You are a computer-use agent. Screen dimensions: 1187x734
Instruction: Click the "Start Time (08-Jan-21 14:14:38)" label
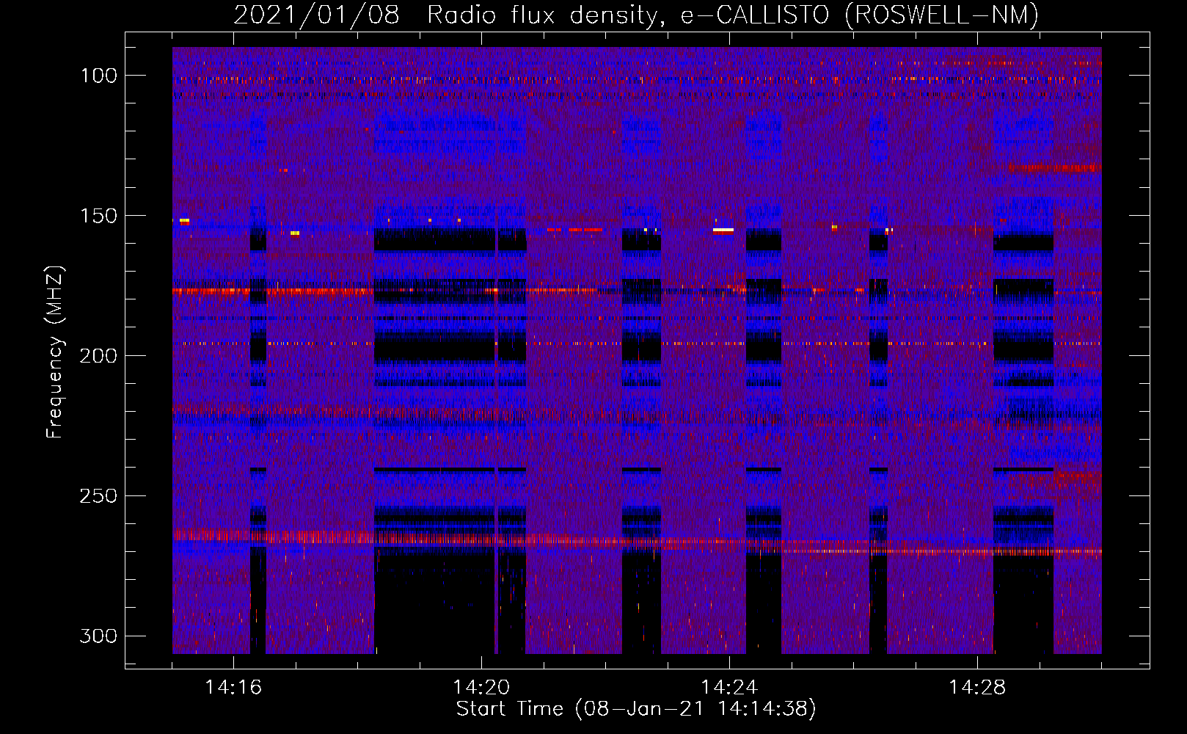point(636,709)
